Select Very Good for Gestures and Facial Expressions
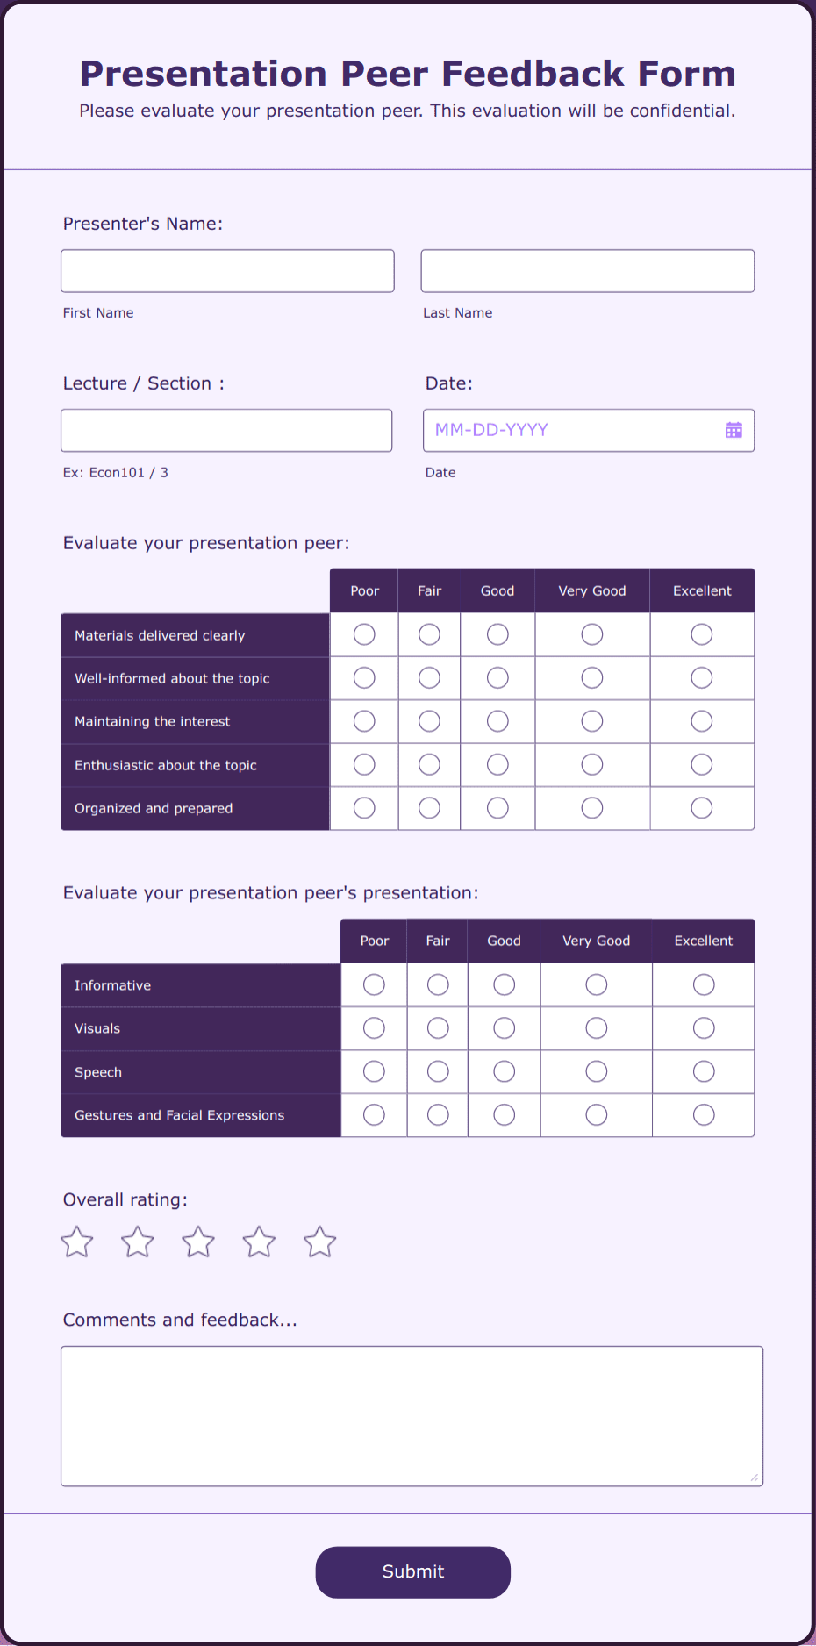The width and height of the screenshot is (816, 1646). coord(596,1114)
